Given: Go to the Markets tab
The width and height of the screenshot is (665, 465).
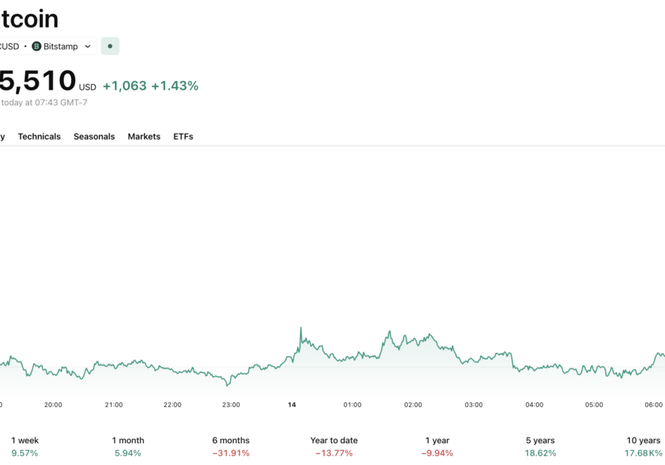Looking at the screenshot, I should tap(144, 136).
